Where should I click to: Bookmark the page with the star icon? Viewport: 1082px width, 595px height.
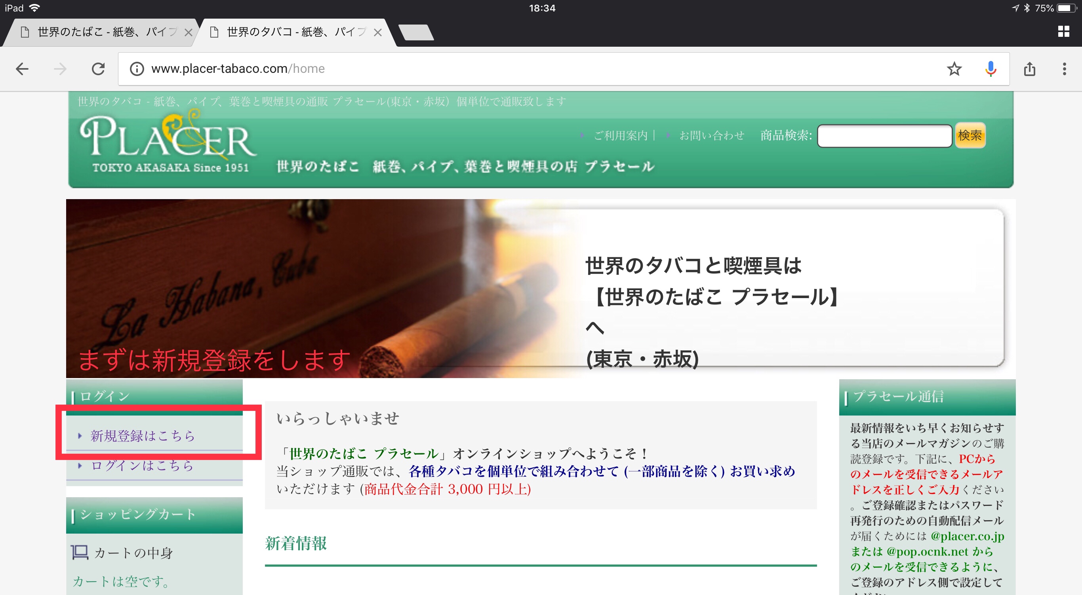pyautogui.click(x=954, y=68)
